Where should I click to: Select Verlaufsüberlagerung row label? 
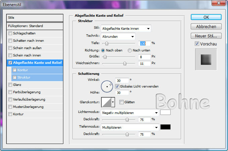(x=29, y=100)
